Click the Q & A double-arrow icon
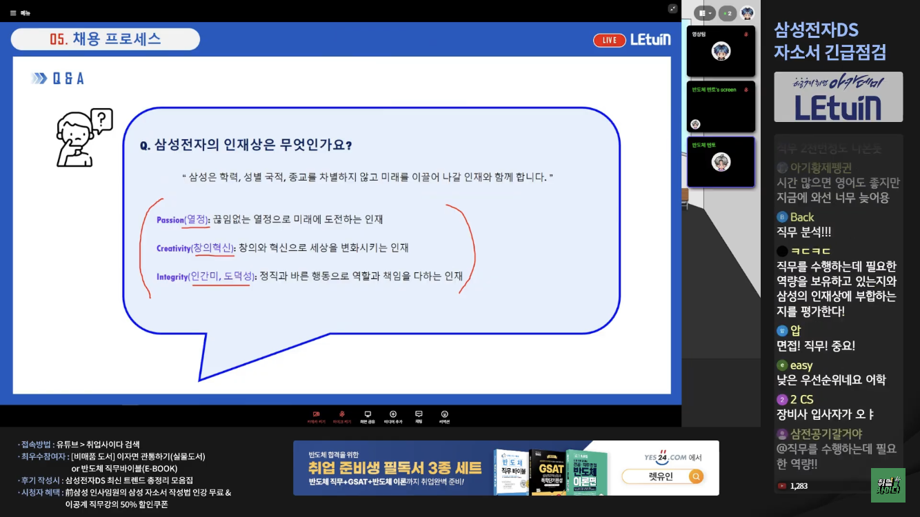920x517 pixels. pyautogui.click(x=39, y=79)
